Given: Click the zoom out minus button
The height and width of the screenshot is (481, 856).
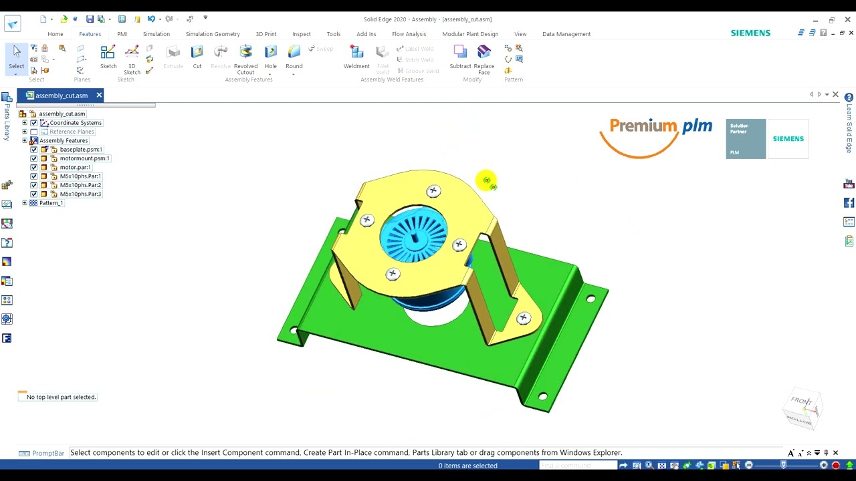Looking at the screenshot, I should click(x=749, y=466).
